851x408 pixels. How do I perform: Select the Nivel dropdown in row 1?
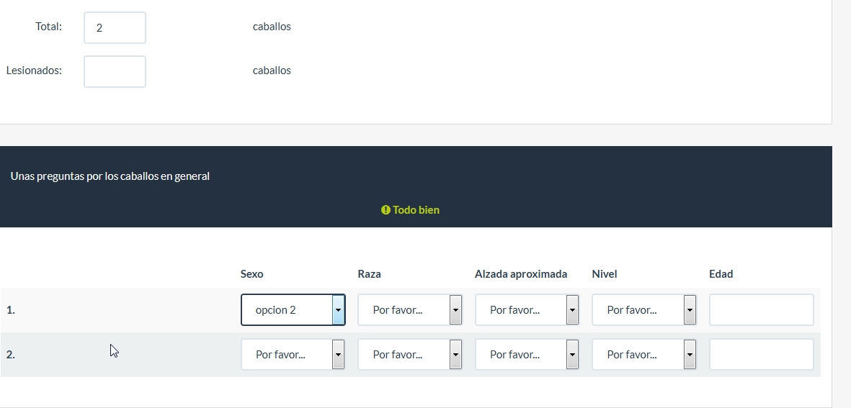point(643,310)
